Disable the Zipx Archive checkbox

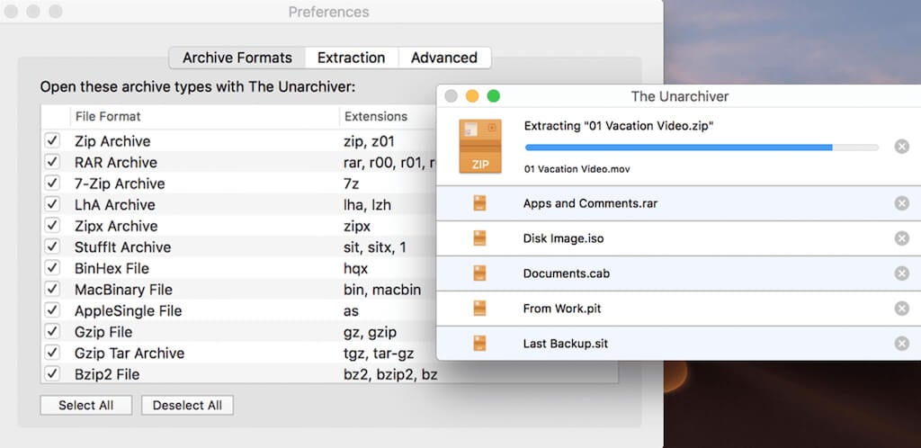pos(52,225)
